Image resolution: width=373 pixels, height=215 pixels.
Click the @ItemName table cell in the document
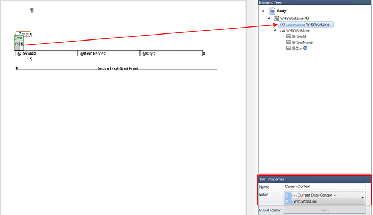[x=109, y=53]
